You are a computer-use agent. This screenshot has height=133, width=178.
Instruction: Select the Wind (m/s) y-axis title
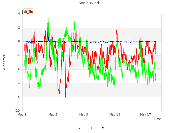coord(4,62)
